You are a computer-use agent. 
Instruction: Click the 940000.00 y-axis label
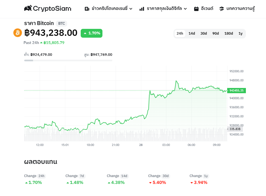tap(237, 98)
